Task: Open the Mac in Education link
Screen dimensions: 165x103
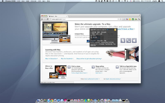Action: (52, 59)
